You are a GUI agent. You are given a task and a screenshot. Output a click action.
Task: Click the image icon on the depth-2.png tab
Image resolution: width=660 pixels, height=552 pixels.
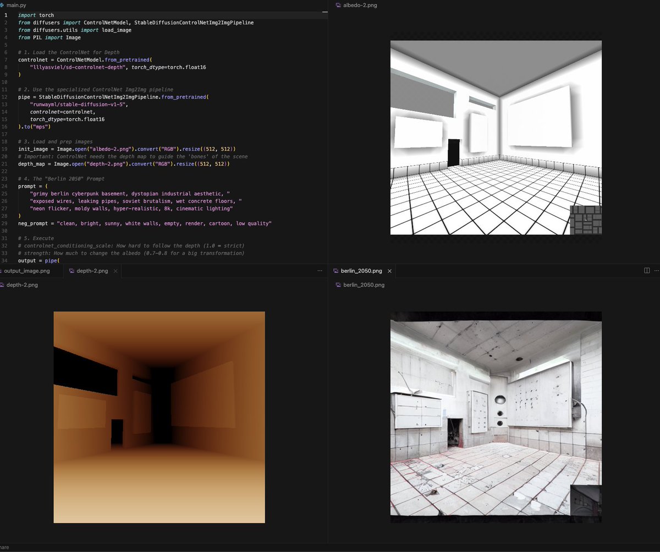coord(73,271)
